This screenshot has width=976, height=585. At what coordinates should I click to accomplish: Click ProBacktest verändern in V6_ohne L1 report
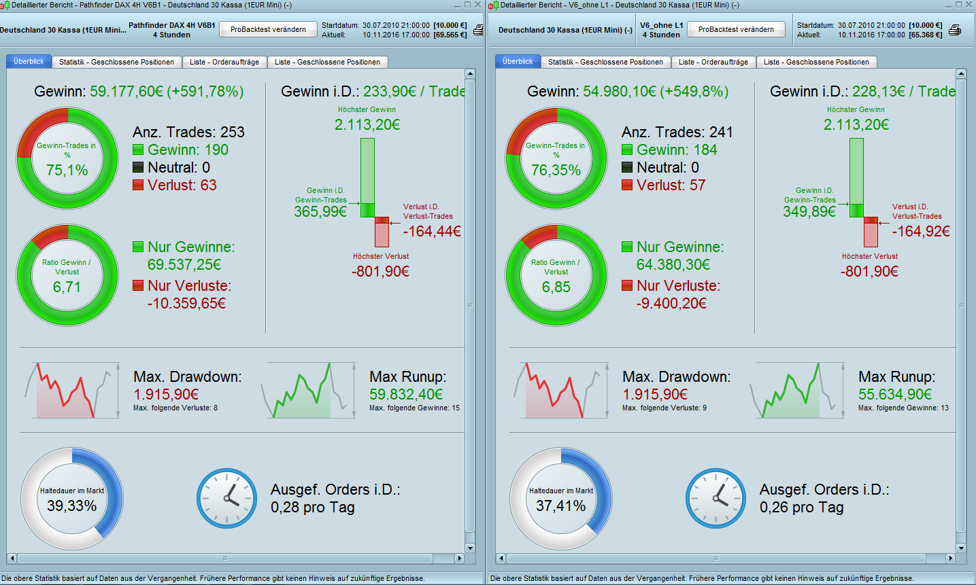click(x=736, y=29)
